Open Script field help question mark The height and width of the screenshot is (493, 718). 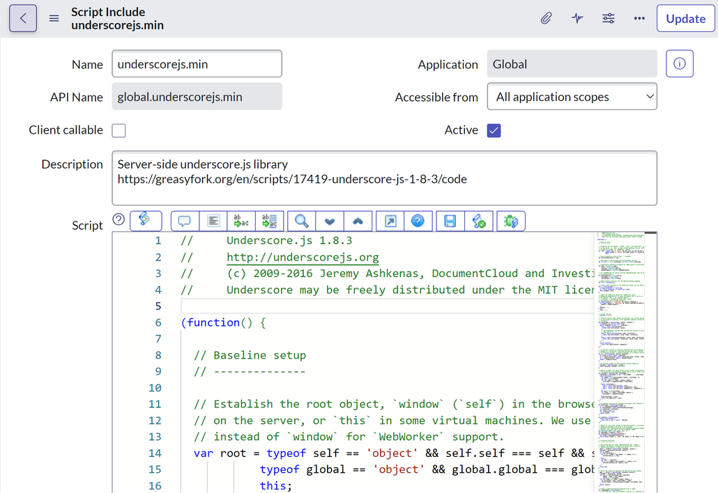point(119,219)
